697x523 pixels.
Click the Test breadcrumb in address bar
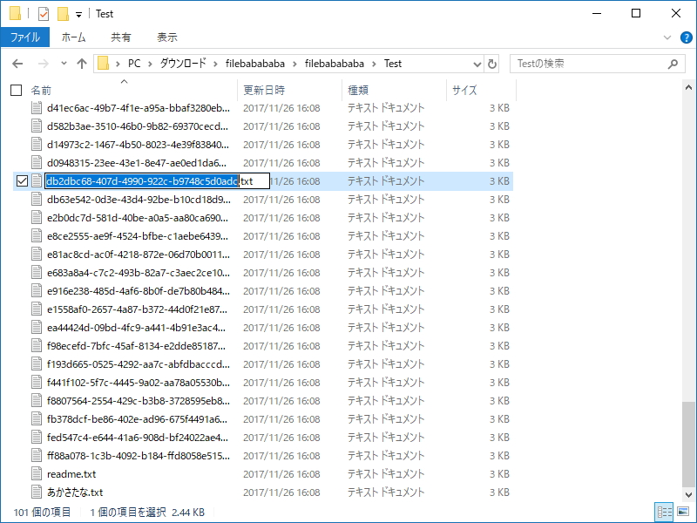pos(393,64)
